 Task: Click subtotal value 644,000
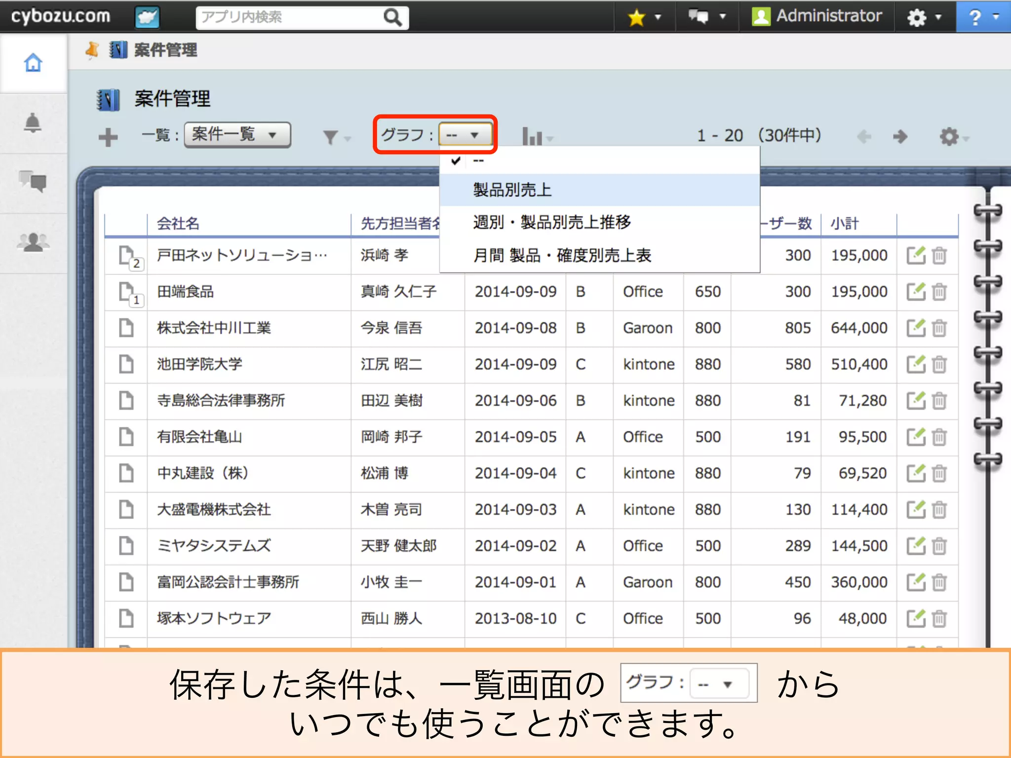point(859,328)
